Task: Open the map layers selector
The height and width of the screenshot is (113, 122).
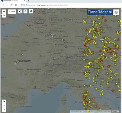Action: [x=116, y=12]
